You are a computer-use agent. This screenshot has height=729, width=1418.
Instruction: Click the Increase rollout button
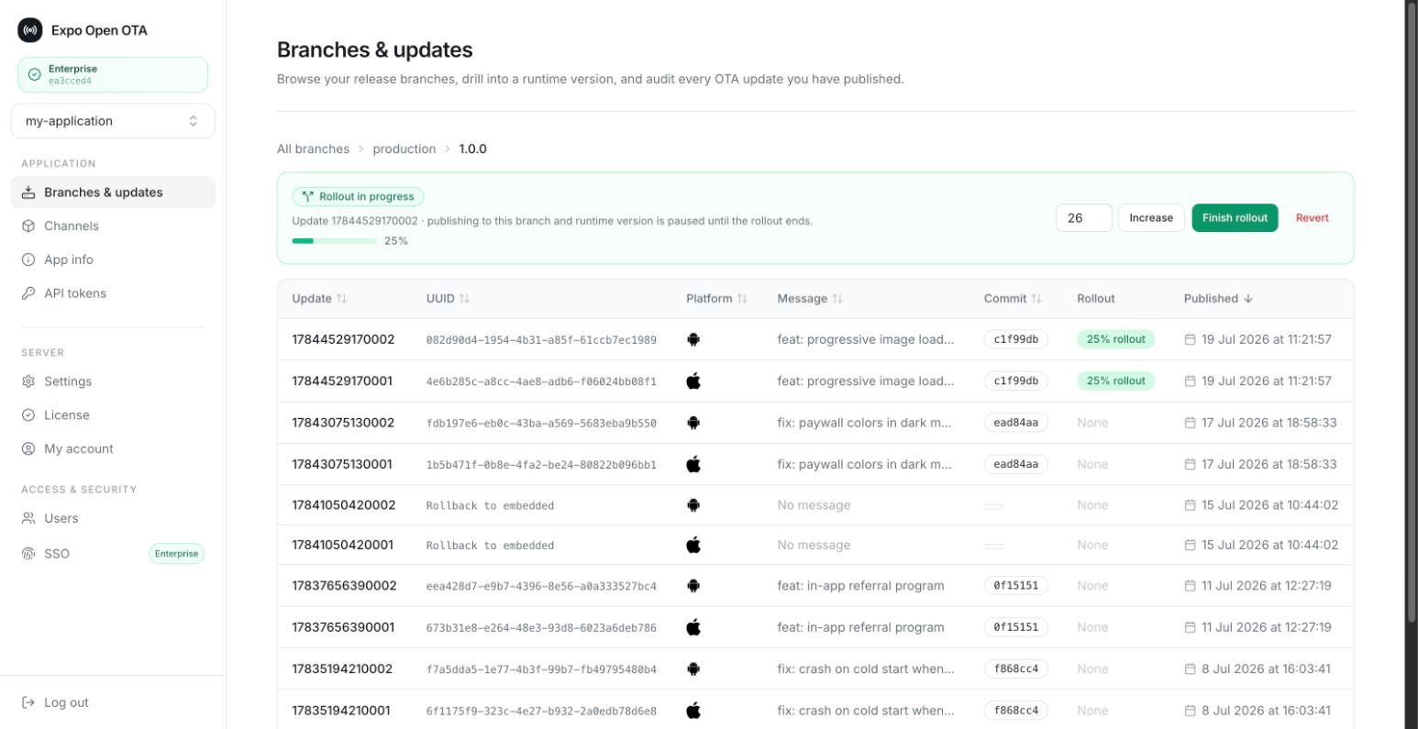point(1151,218)
